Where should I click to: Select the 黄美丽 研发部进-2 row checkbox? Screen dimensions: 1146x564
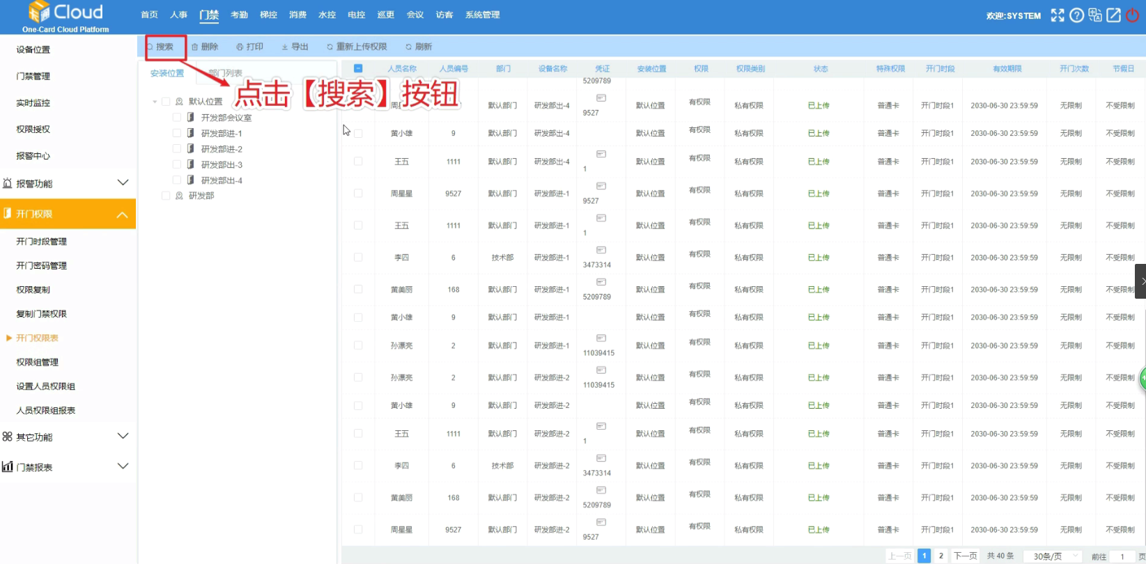pos(358,497)
